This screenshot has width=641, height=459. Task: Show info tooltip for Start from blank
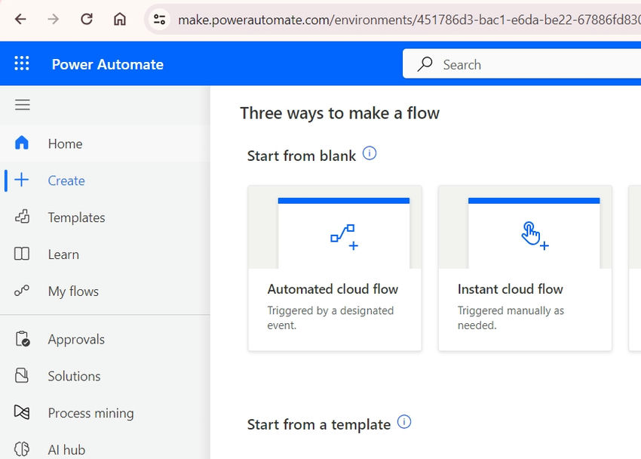370,152
